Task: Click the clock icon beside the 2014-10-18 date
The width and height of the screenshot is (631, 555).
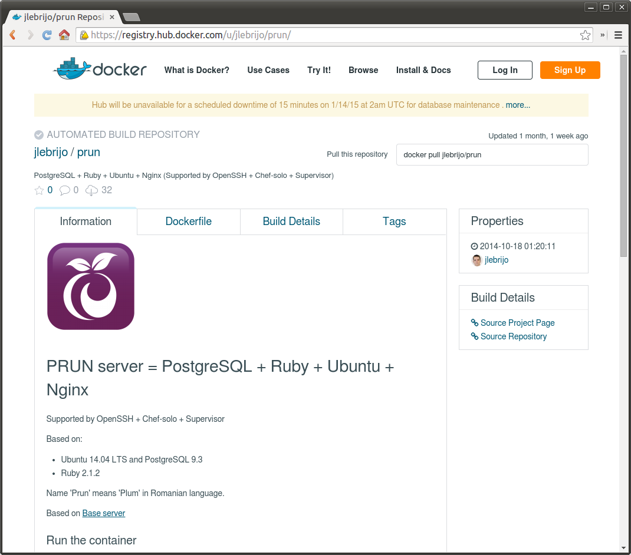Action: tap(475, 246)
